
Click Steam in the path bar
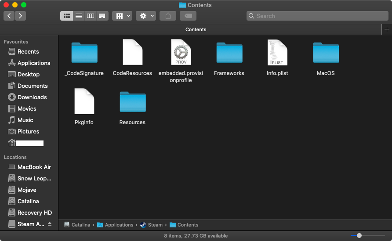tap(152, 225)
